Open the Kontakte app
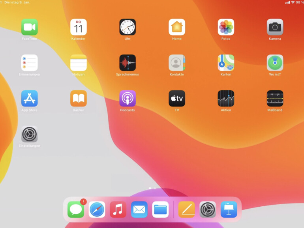 (x=177, y=63)
